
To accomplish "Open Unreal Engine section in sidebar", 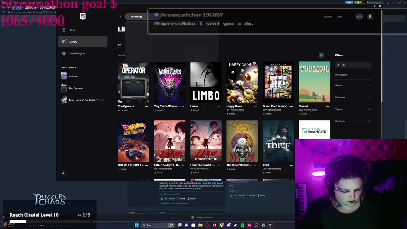I will tap(83, 53).
